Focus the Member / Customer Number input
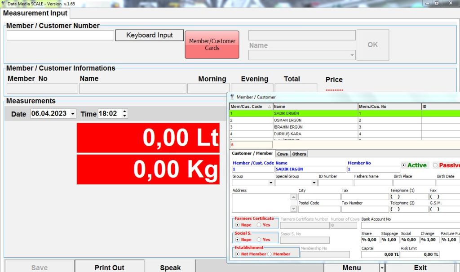Image resolution: width=460 pixels, height=272 pixels. coord(61,35)
